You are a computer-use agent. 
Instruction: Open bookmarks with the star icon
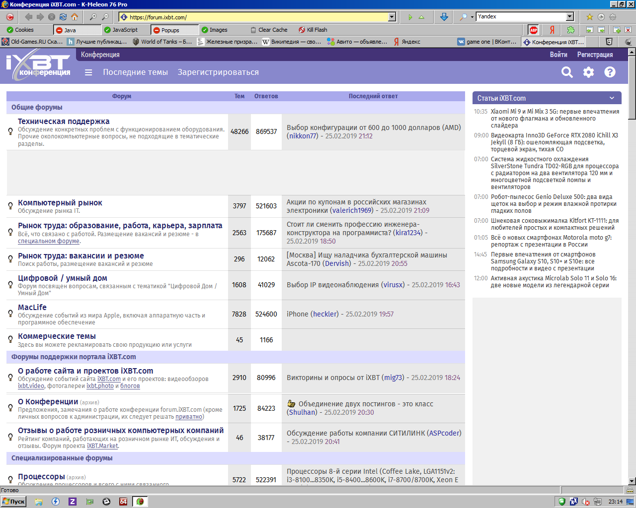pyautogui.click(x=590, y=17)
